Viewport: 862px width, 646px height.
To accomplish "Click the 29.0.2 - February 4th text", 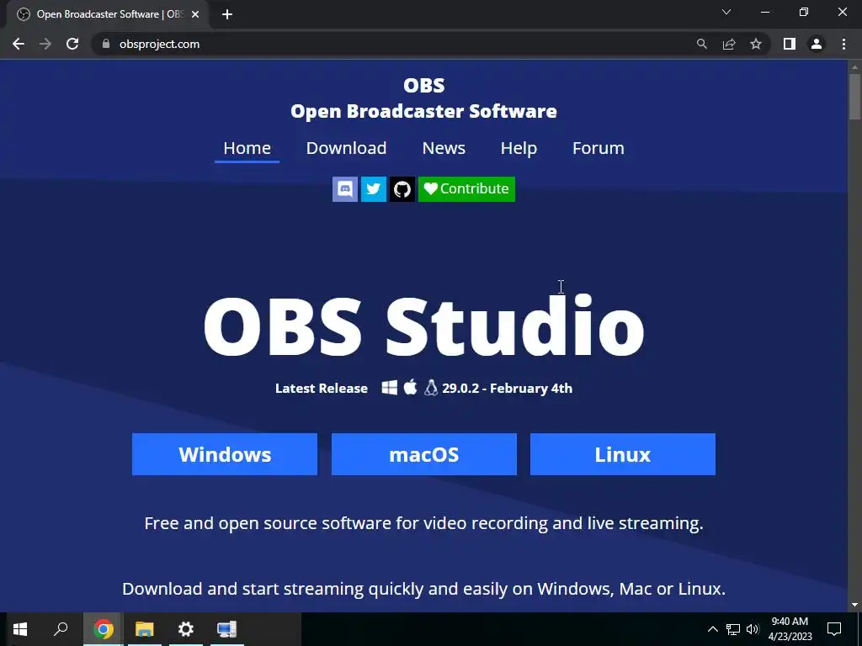I will point(508,389).
